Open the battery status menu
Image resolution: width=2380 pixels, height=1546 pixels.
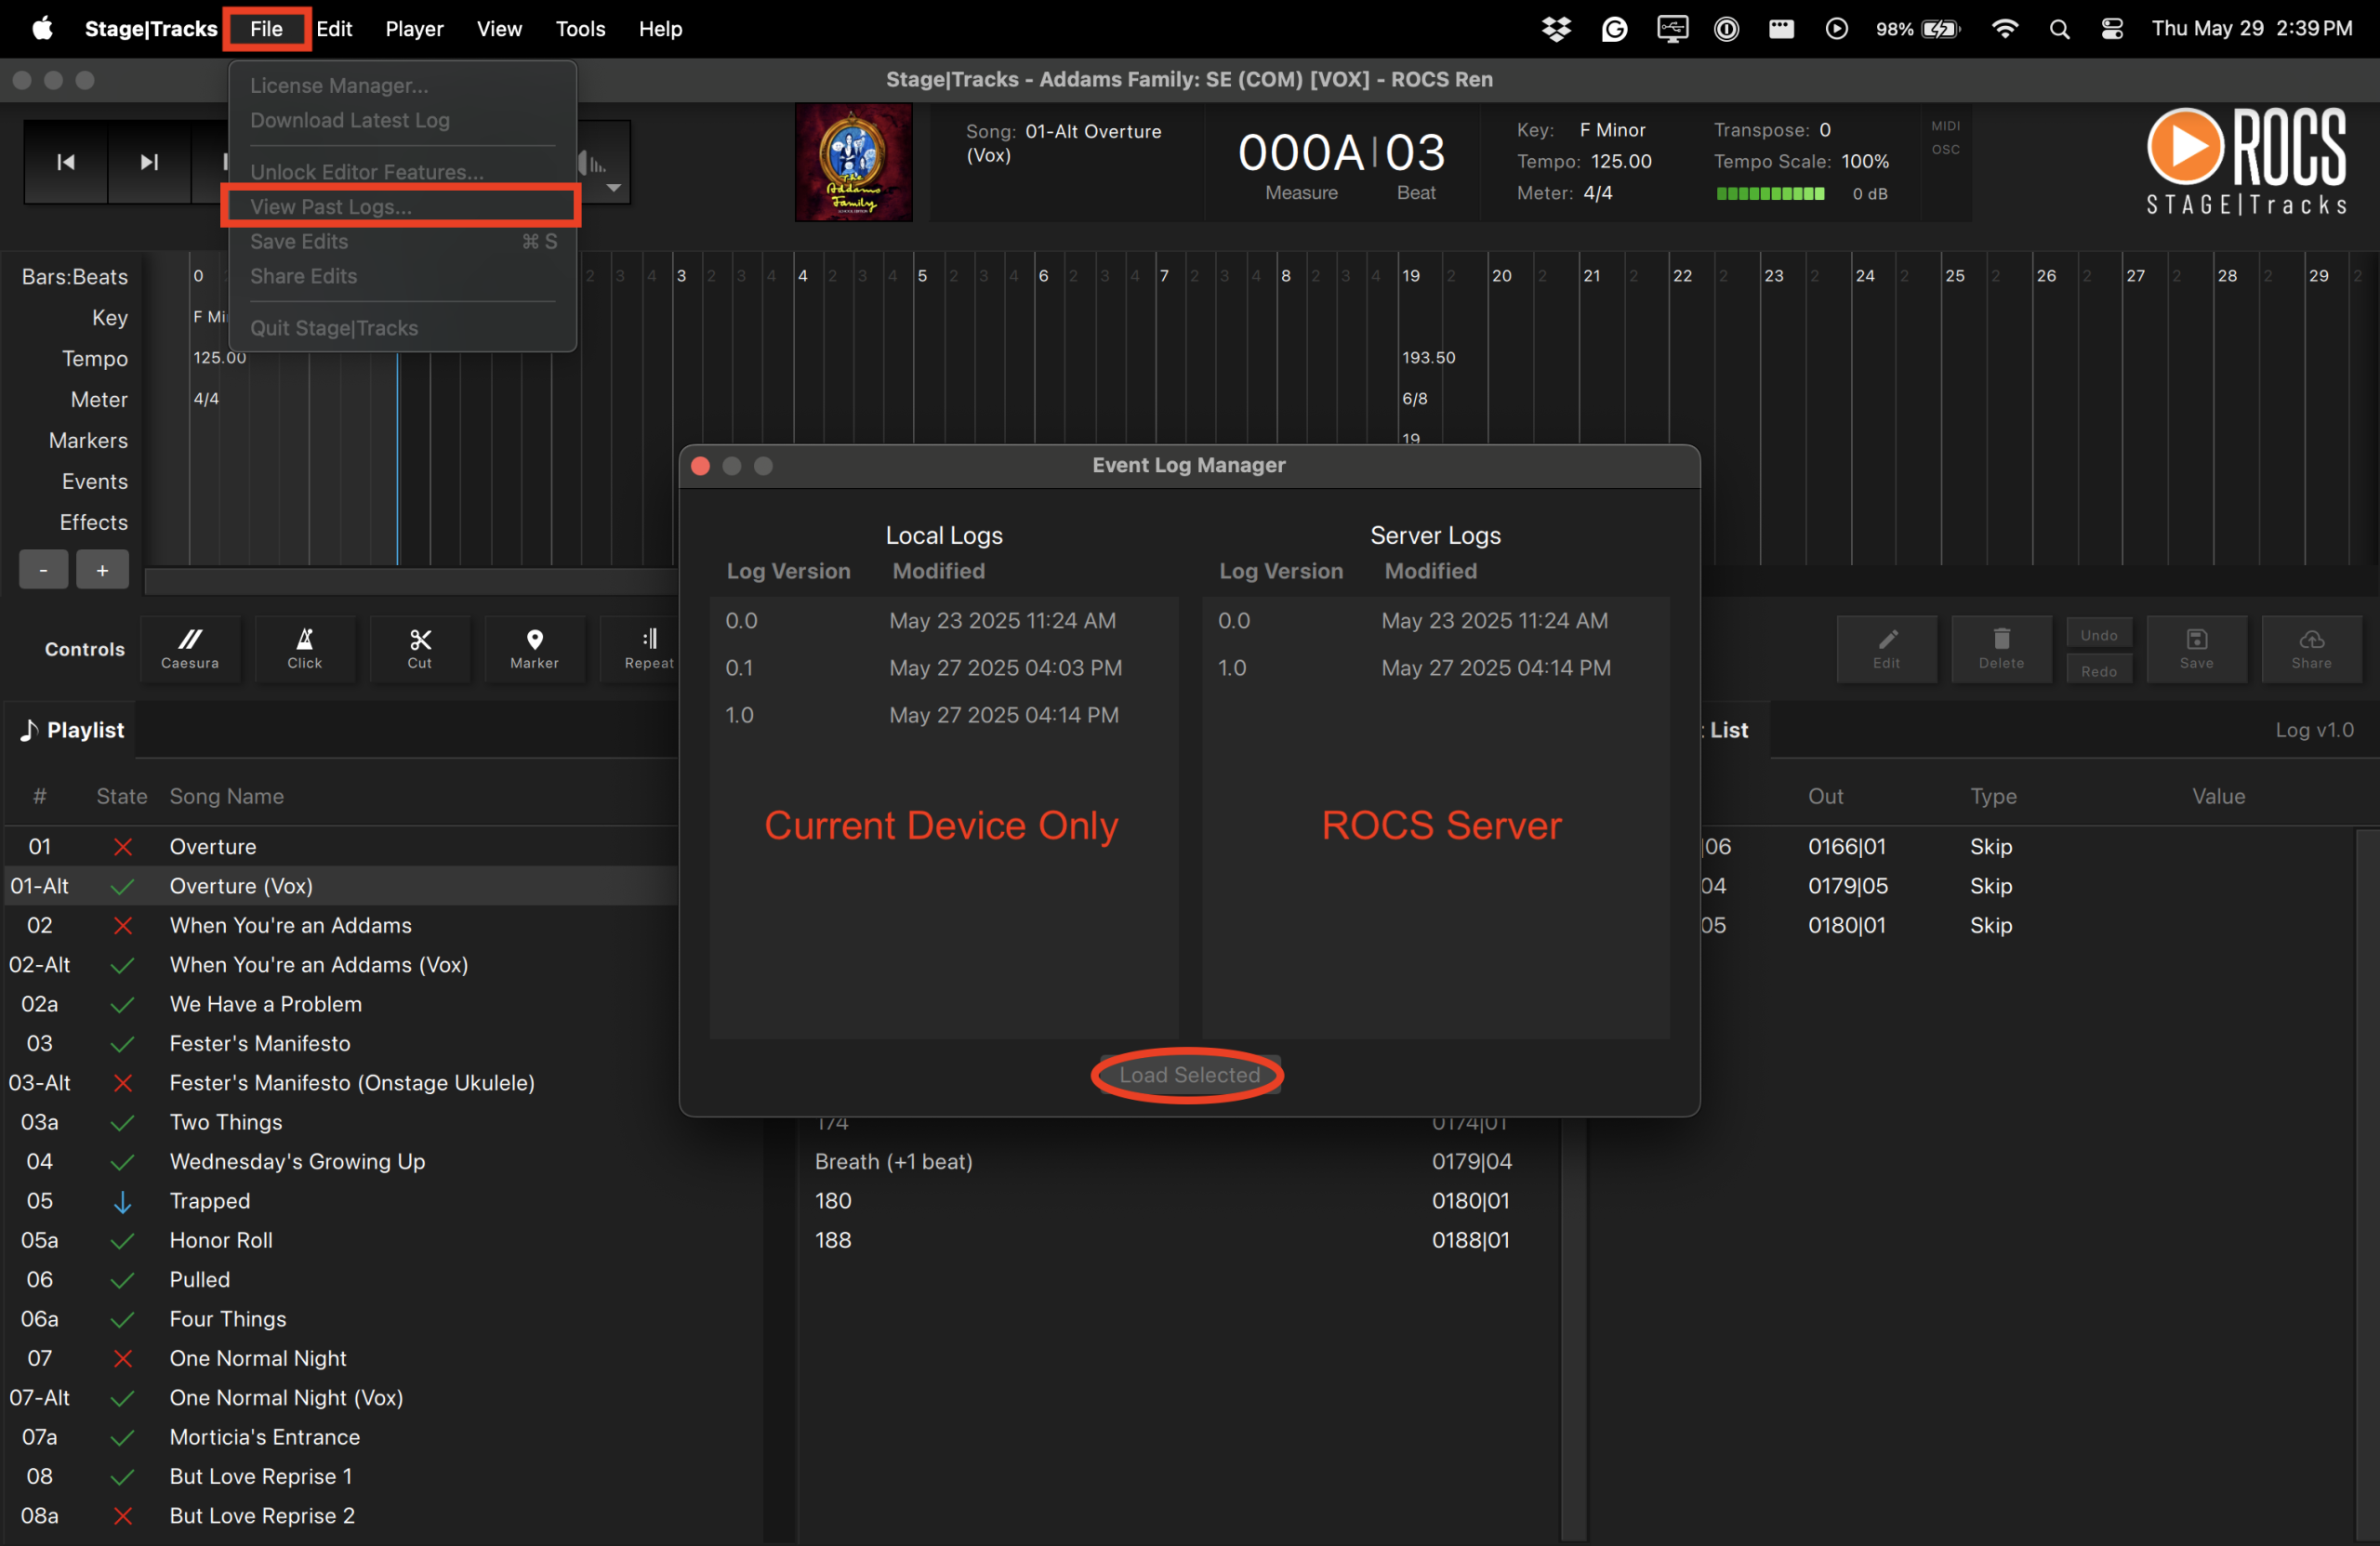pos(1917,29)
